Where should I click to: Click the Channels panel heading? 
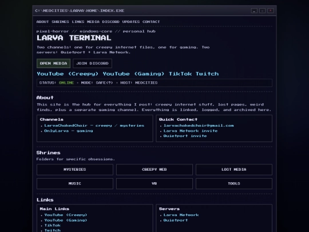pyautogui.click(x=51, y=119)
